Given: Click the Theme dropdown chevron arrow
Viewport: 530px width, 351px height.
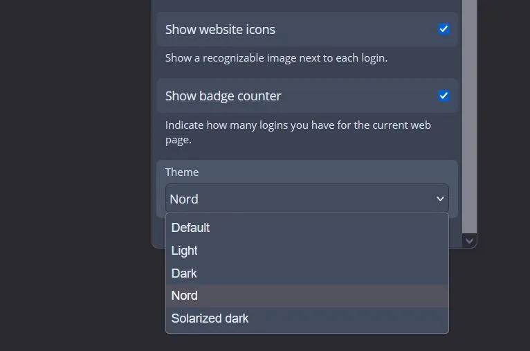Looking at the screenshot, I should tap(440, 199).
